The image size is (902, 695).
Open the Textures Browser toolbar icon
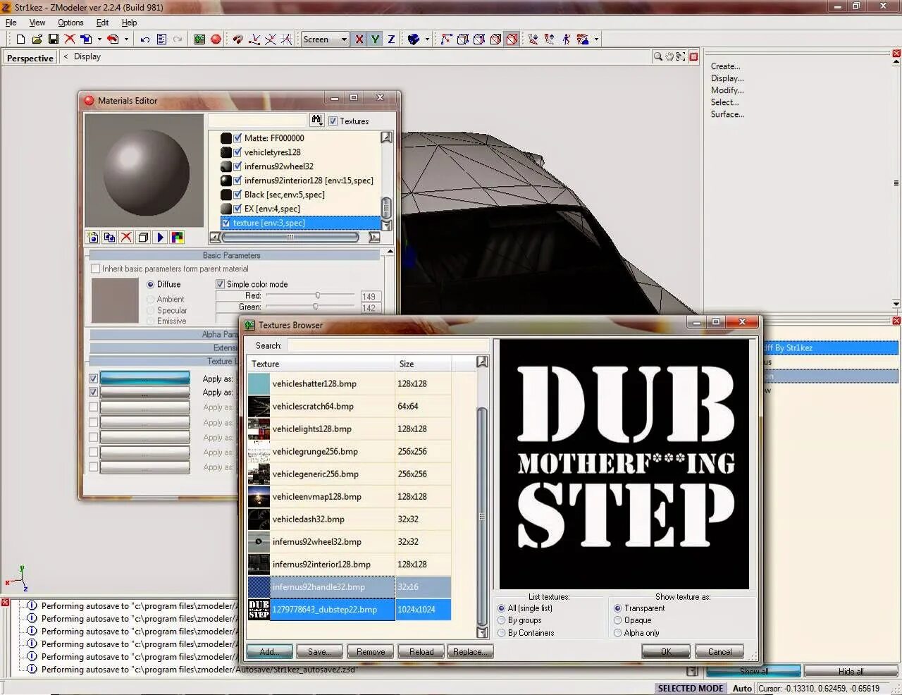[x=199, y=39]
